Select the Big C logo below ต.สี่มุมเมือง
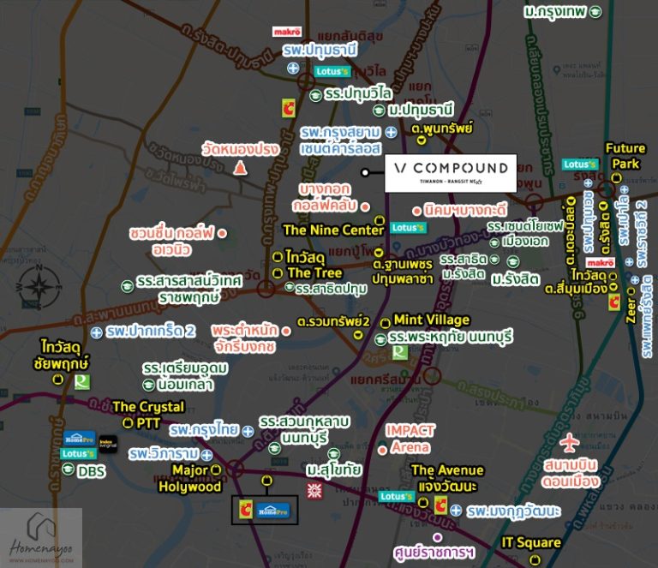The height and width of the screenshot is (568, 658). (614, 302)
